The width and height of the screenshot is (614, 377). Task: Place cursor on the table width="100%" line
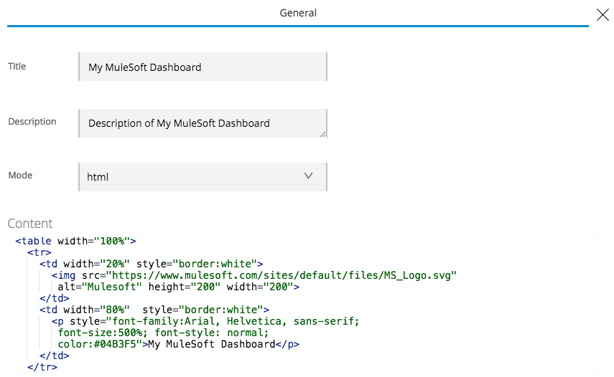[x=75, y=242]
